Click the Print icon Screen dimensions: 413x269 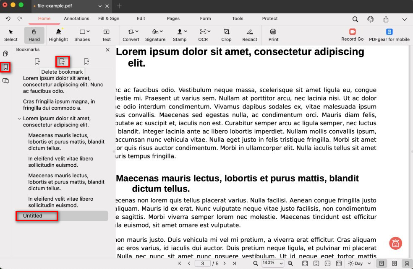tap(273, 35)
